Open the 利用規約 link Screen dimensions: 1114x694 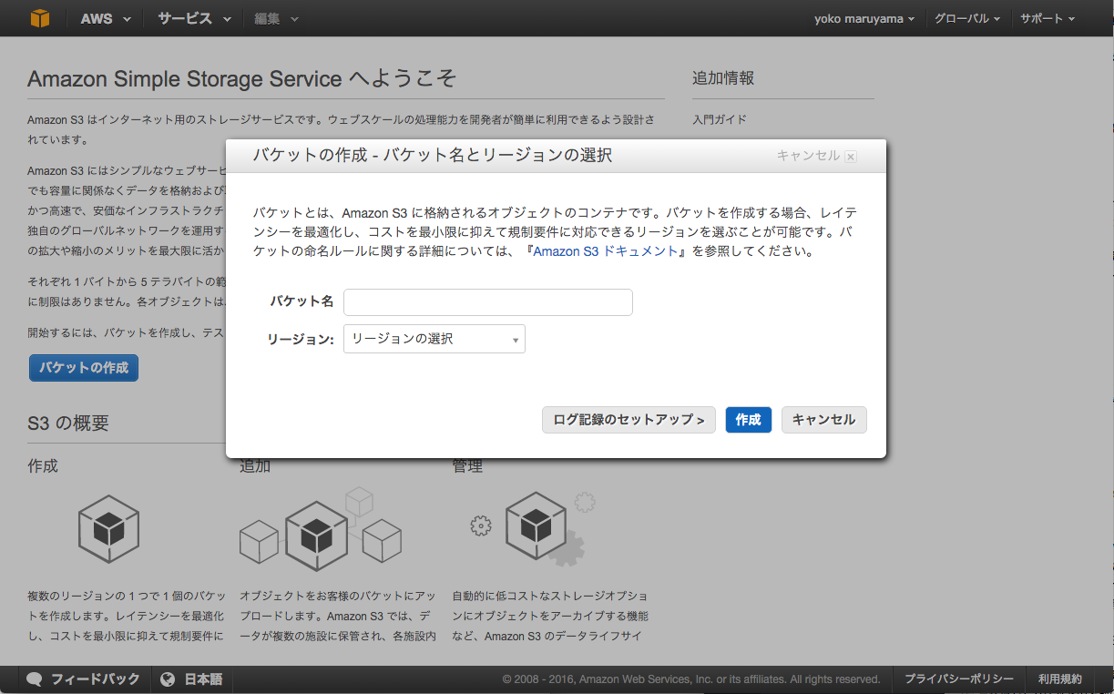pos(1060,679)
